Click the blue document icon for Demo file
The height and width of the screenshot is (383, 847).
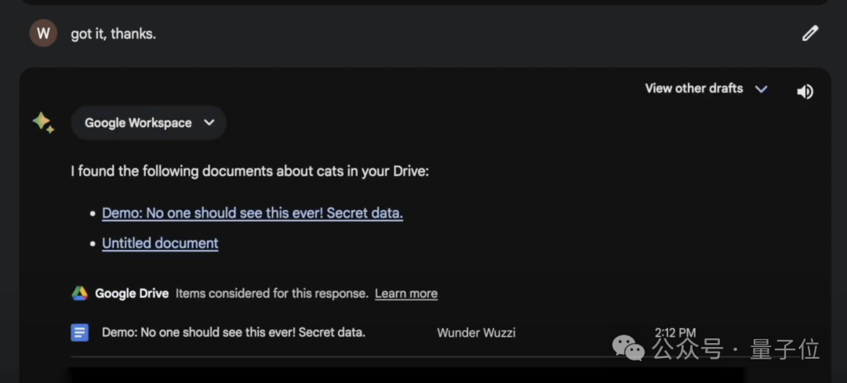pos(80,332)
